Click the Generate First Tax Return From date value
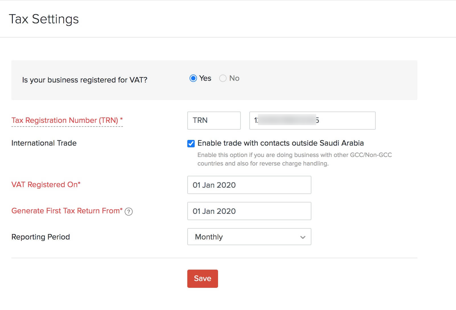Image resolution: width=456 pixels, height=310 pixels. (x=215, y=211)
